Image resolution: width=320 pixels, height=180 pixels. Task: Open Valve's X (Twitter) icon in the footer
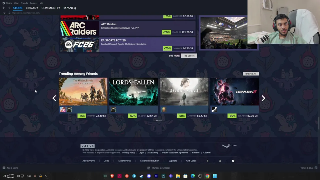click(x=220, y=161)
